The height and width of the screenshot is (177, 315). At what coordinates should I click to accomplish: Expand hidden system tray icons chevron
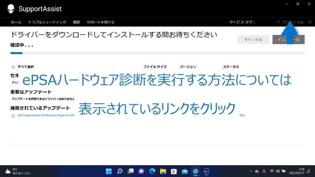(x=251, y=172)
